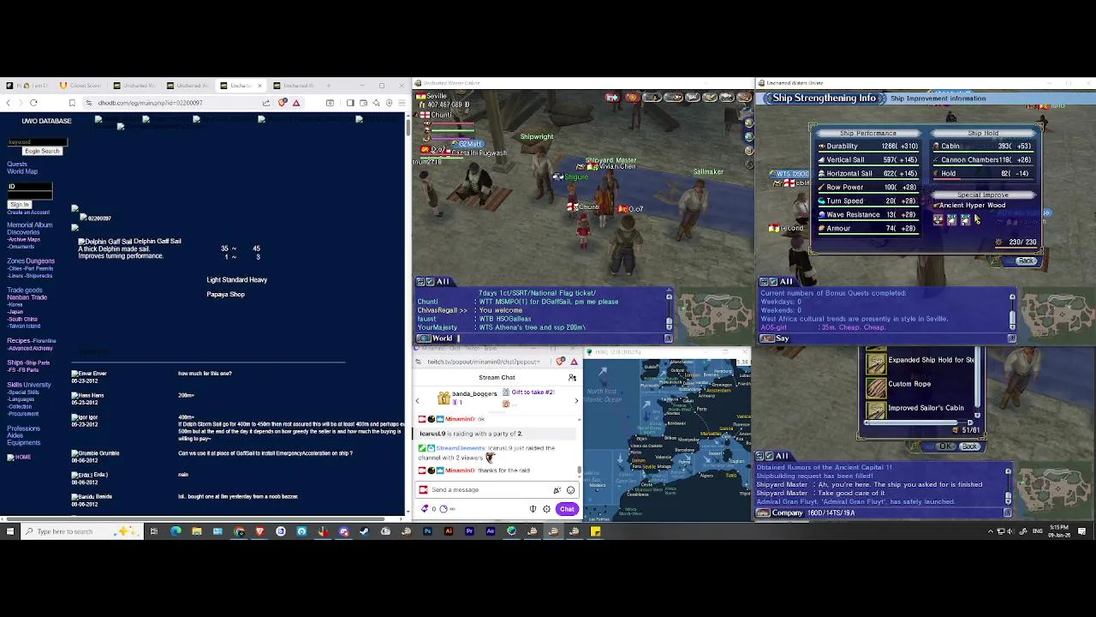
Task: Open Sticky Notes from the taskbar
Action: [x=595, y=531]
